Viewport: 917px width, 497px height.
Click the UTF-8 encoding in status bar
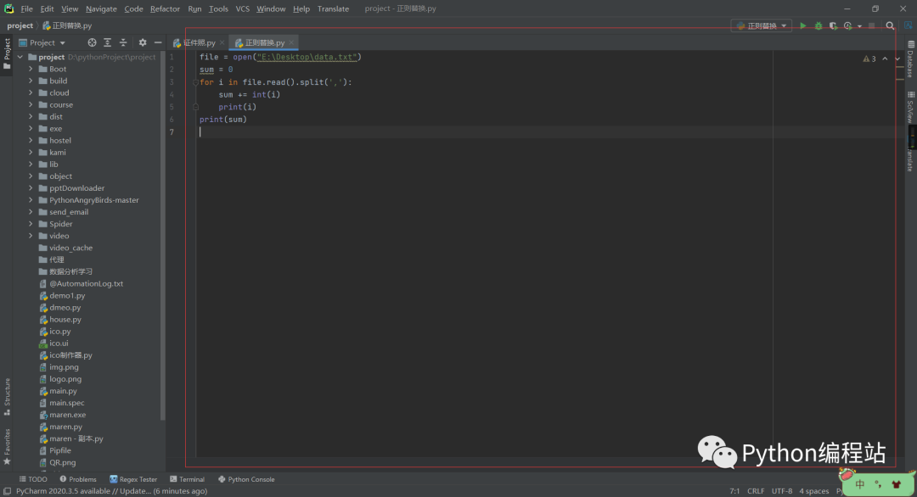click(x=781, y=491)
